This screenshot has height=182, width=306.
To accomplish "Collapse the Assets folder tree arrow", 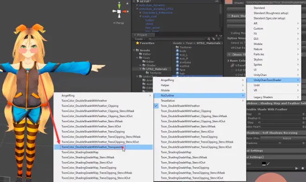I will point(134,50).
